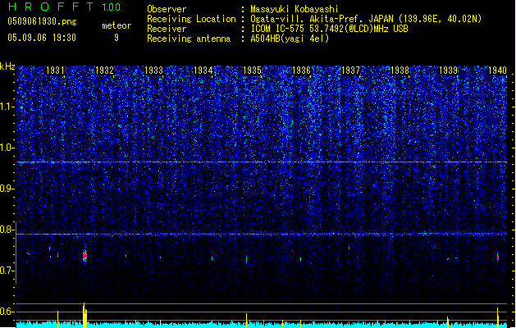Viewport: 516px width, 328px height.
Task: Click the meteor echo near the 1940 marker
Action: (498, 257)
